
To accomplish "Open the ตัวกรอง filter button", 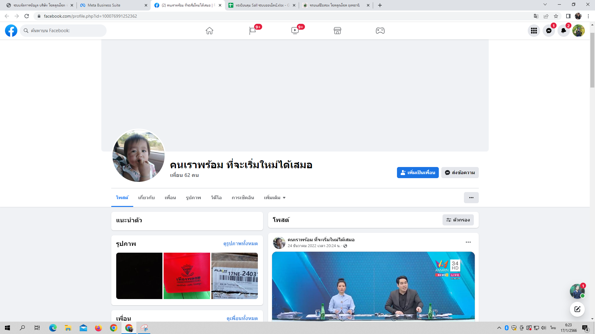I will [458, 220].
